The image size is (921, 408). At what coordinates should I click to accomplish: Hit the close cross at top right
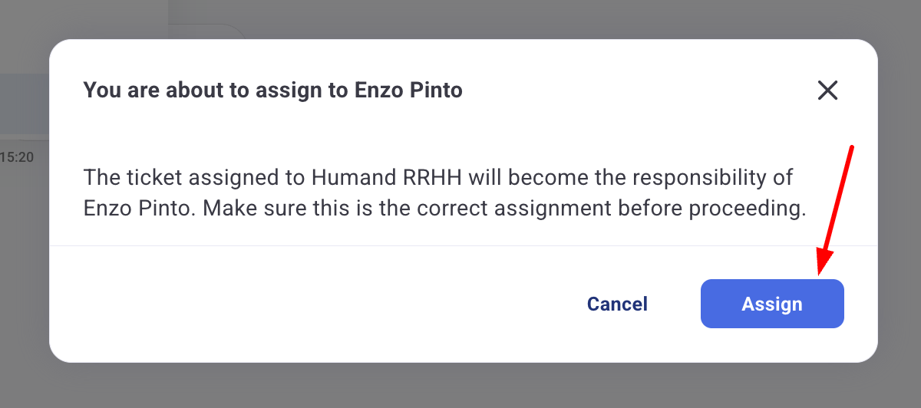tap(827, 90)
